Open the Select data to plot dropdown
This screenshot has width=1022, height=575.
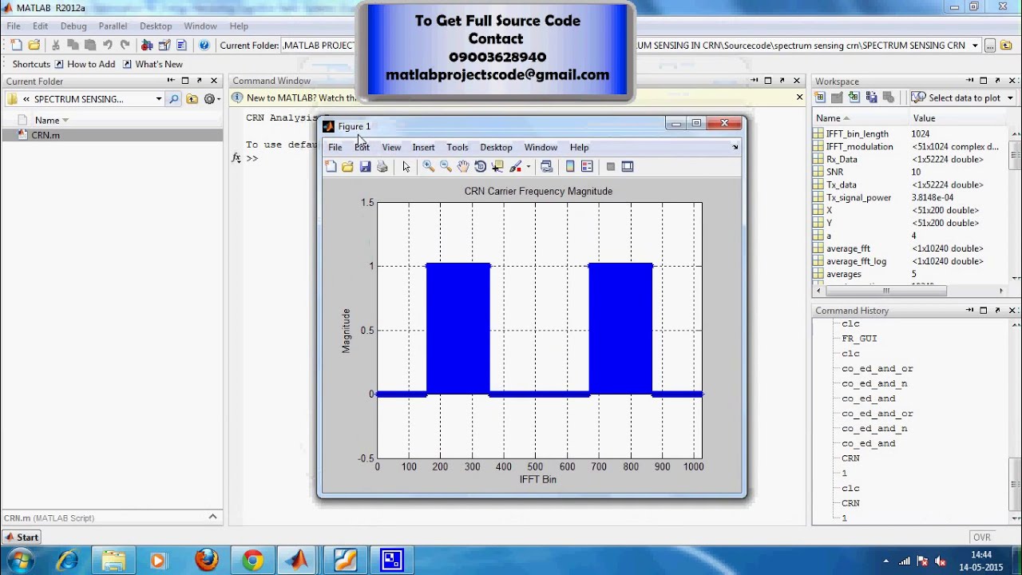963,97
